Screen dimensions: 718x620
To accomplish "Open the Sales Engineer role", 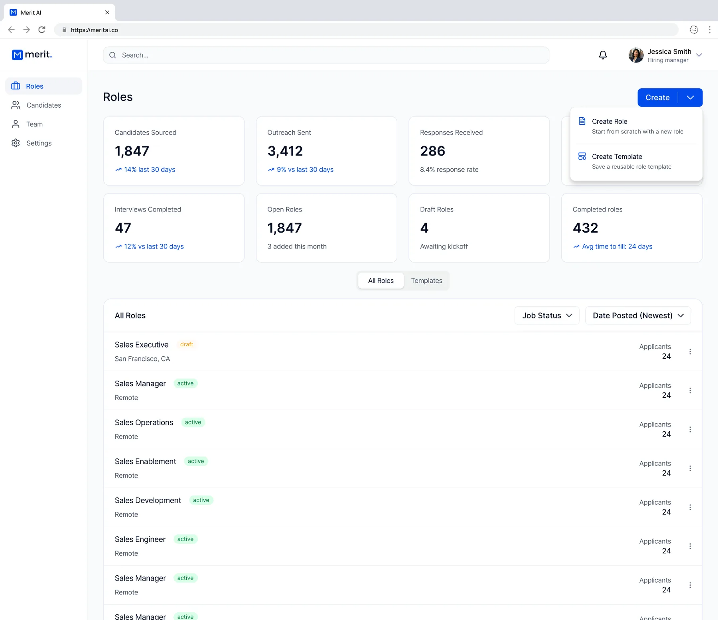I will [140, 539].
